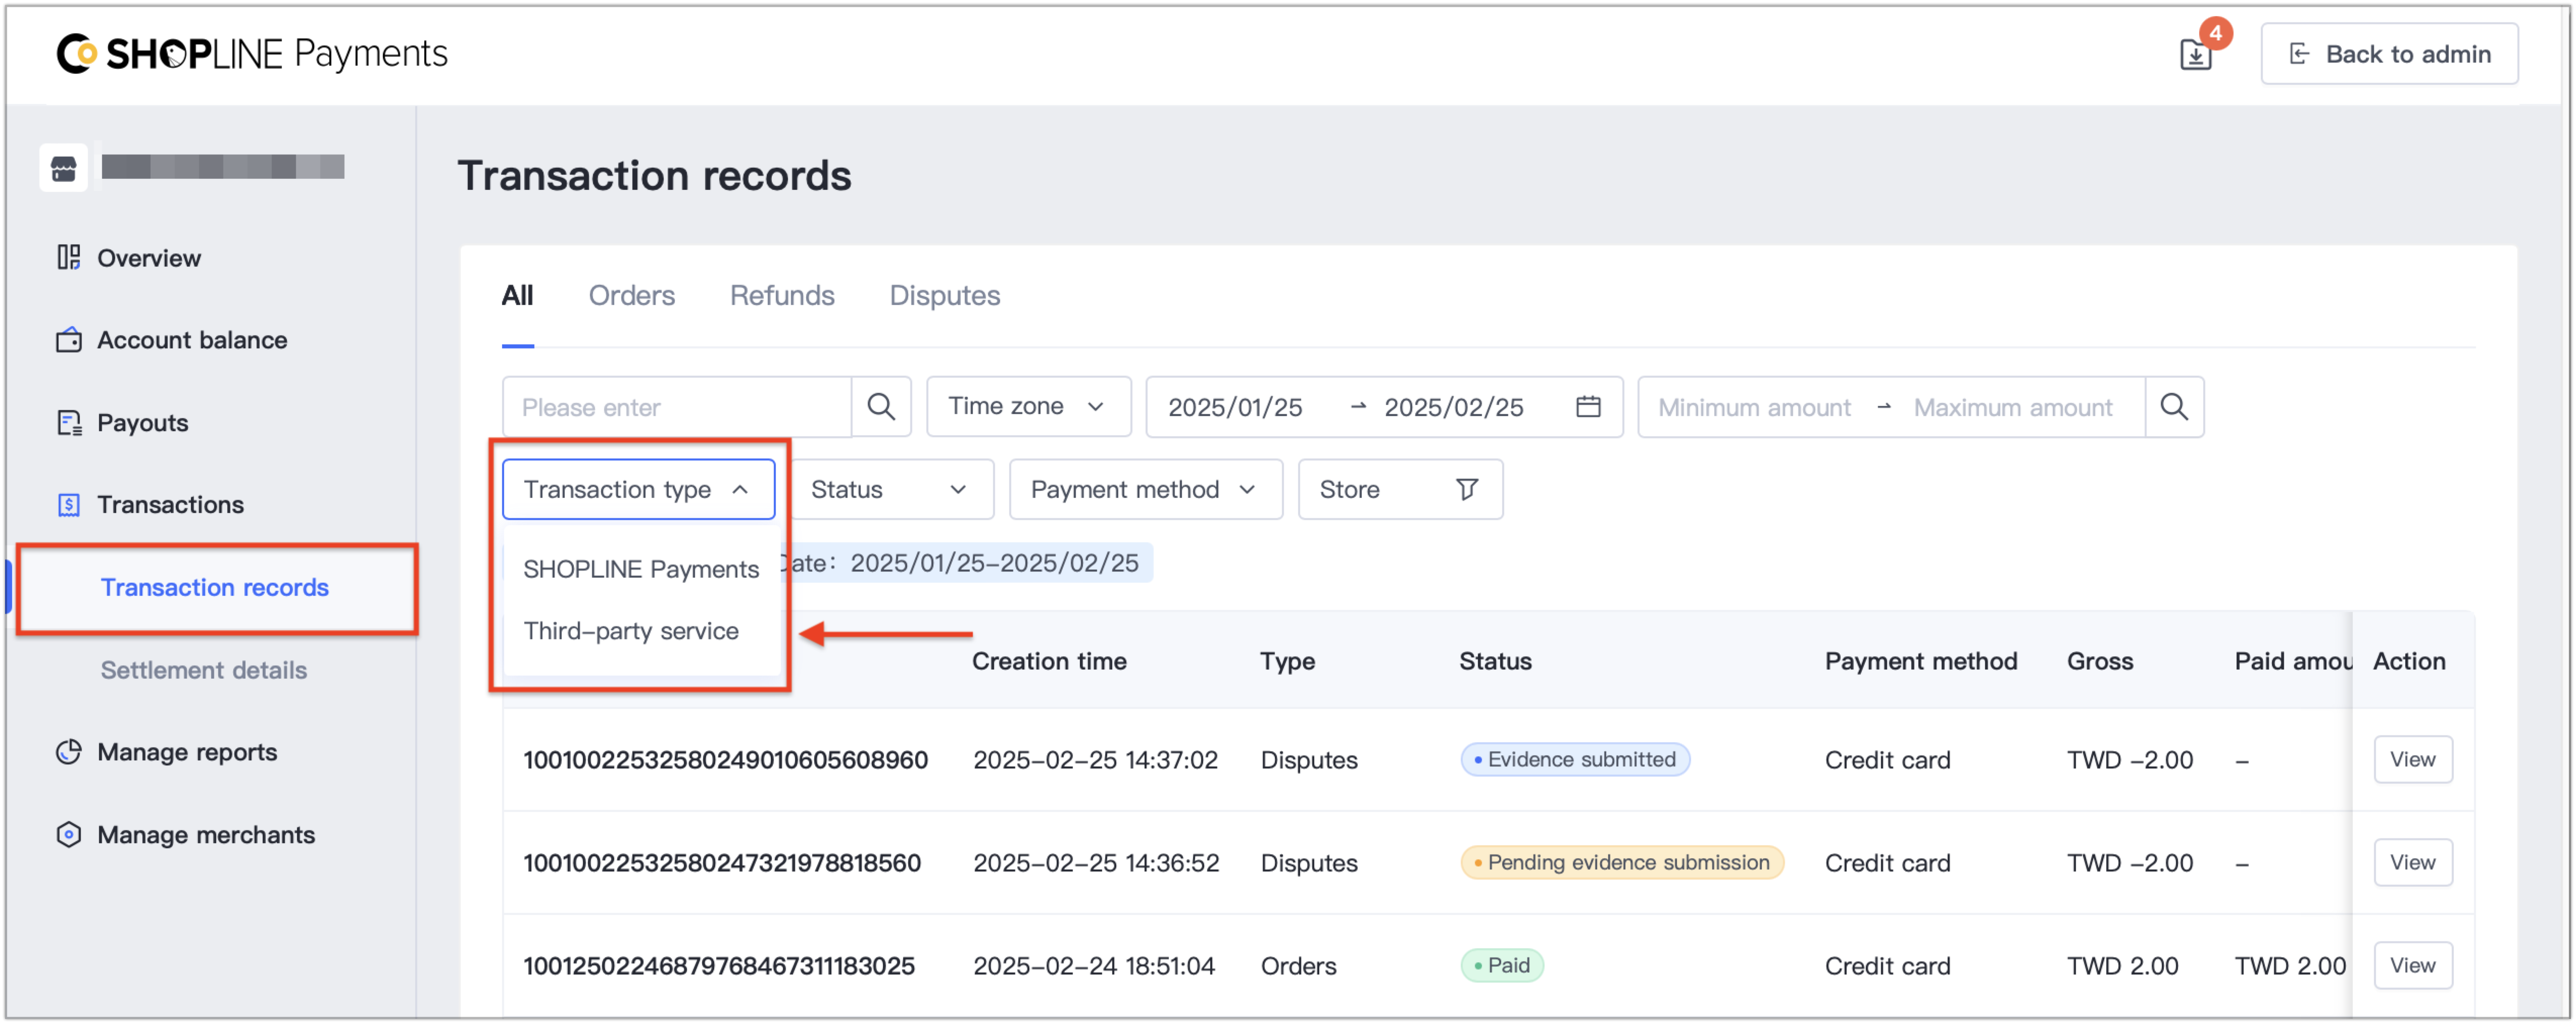
Task: Open Settlement details submenu item
Action: click(204, 670)
